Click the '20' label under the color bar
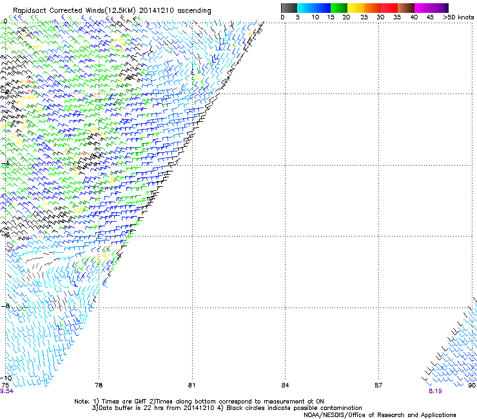 pyautogui.click(x=346, y=17)
